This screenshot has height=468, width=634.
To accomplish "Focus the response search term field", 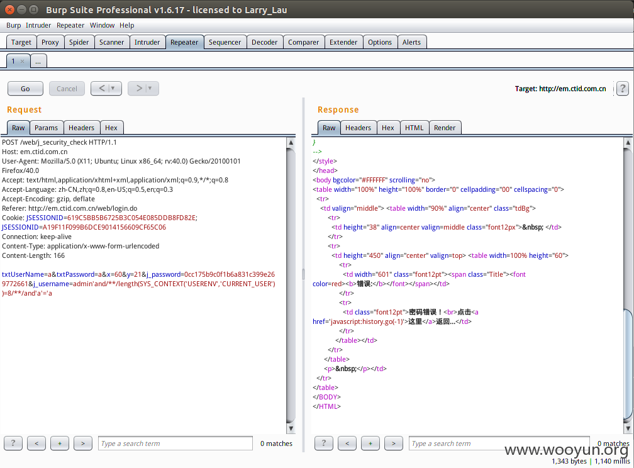I will pos(499,443).
